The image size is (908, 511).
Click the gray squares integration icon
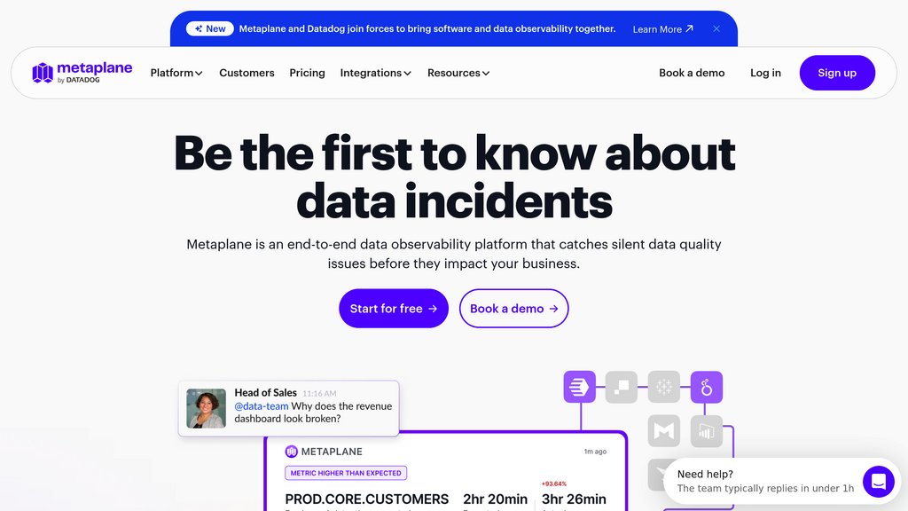coord(622,387)
